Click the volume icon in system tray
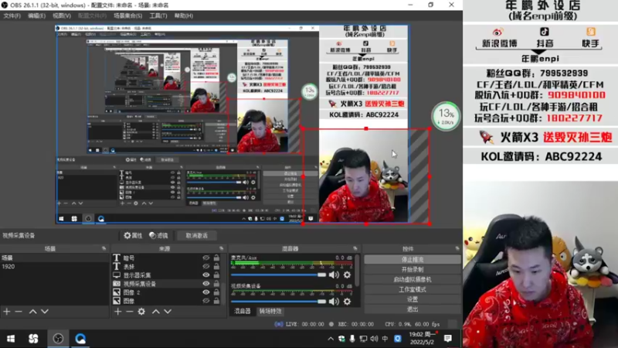Screen dimensions: 618x348 [x=374, y=339]
